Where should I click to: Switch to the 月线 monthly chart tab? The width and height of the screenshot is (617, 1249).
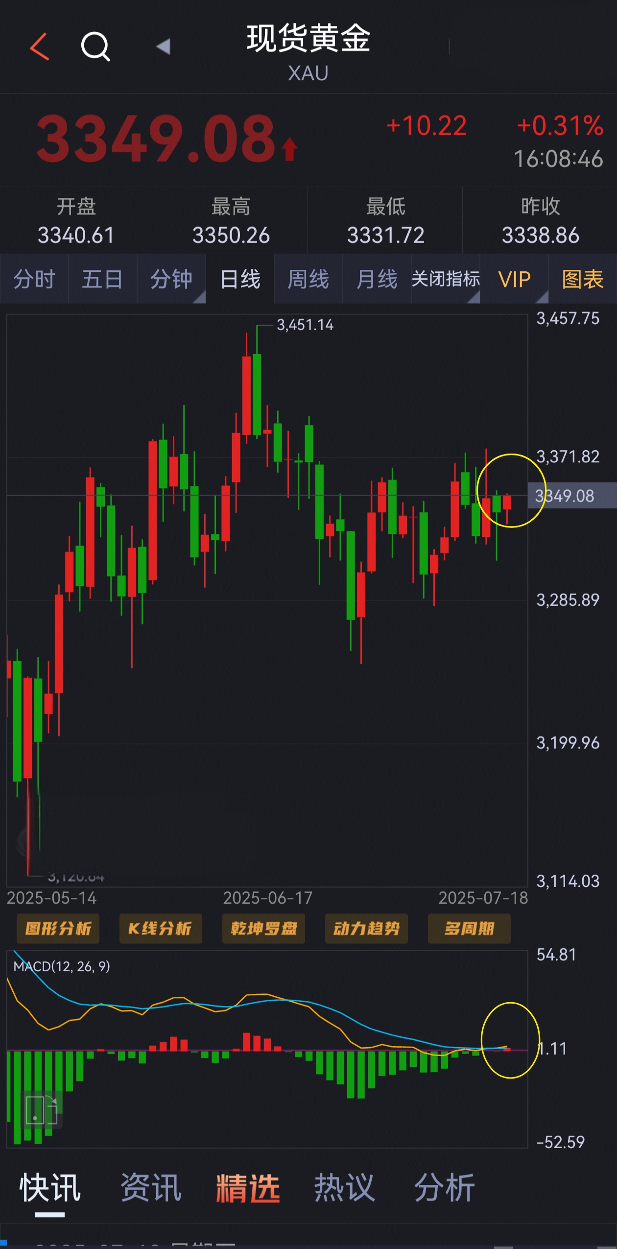pos(377,279)
